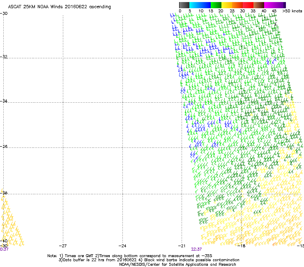The image size is (304, 267).
Task: Click the '>50 knots' legend label
Action: (x=292, y=11)
